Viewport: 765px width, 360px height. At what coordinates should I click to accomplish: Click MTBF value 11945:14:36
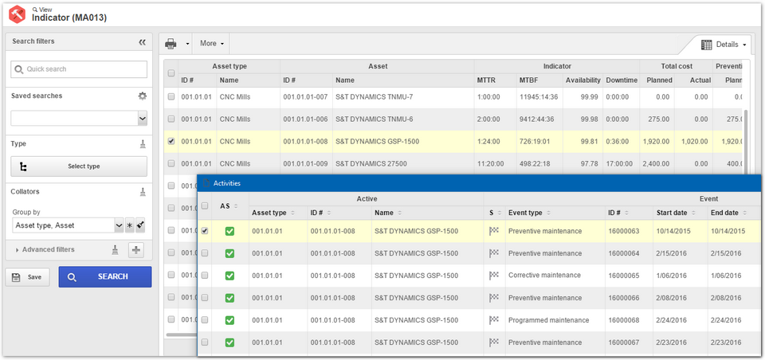point(537,96)
